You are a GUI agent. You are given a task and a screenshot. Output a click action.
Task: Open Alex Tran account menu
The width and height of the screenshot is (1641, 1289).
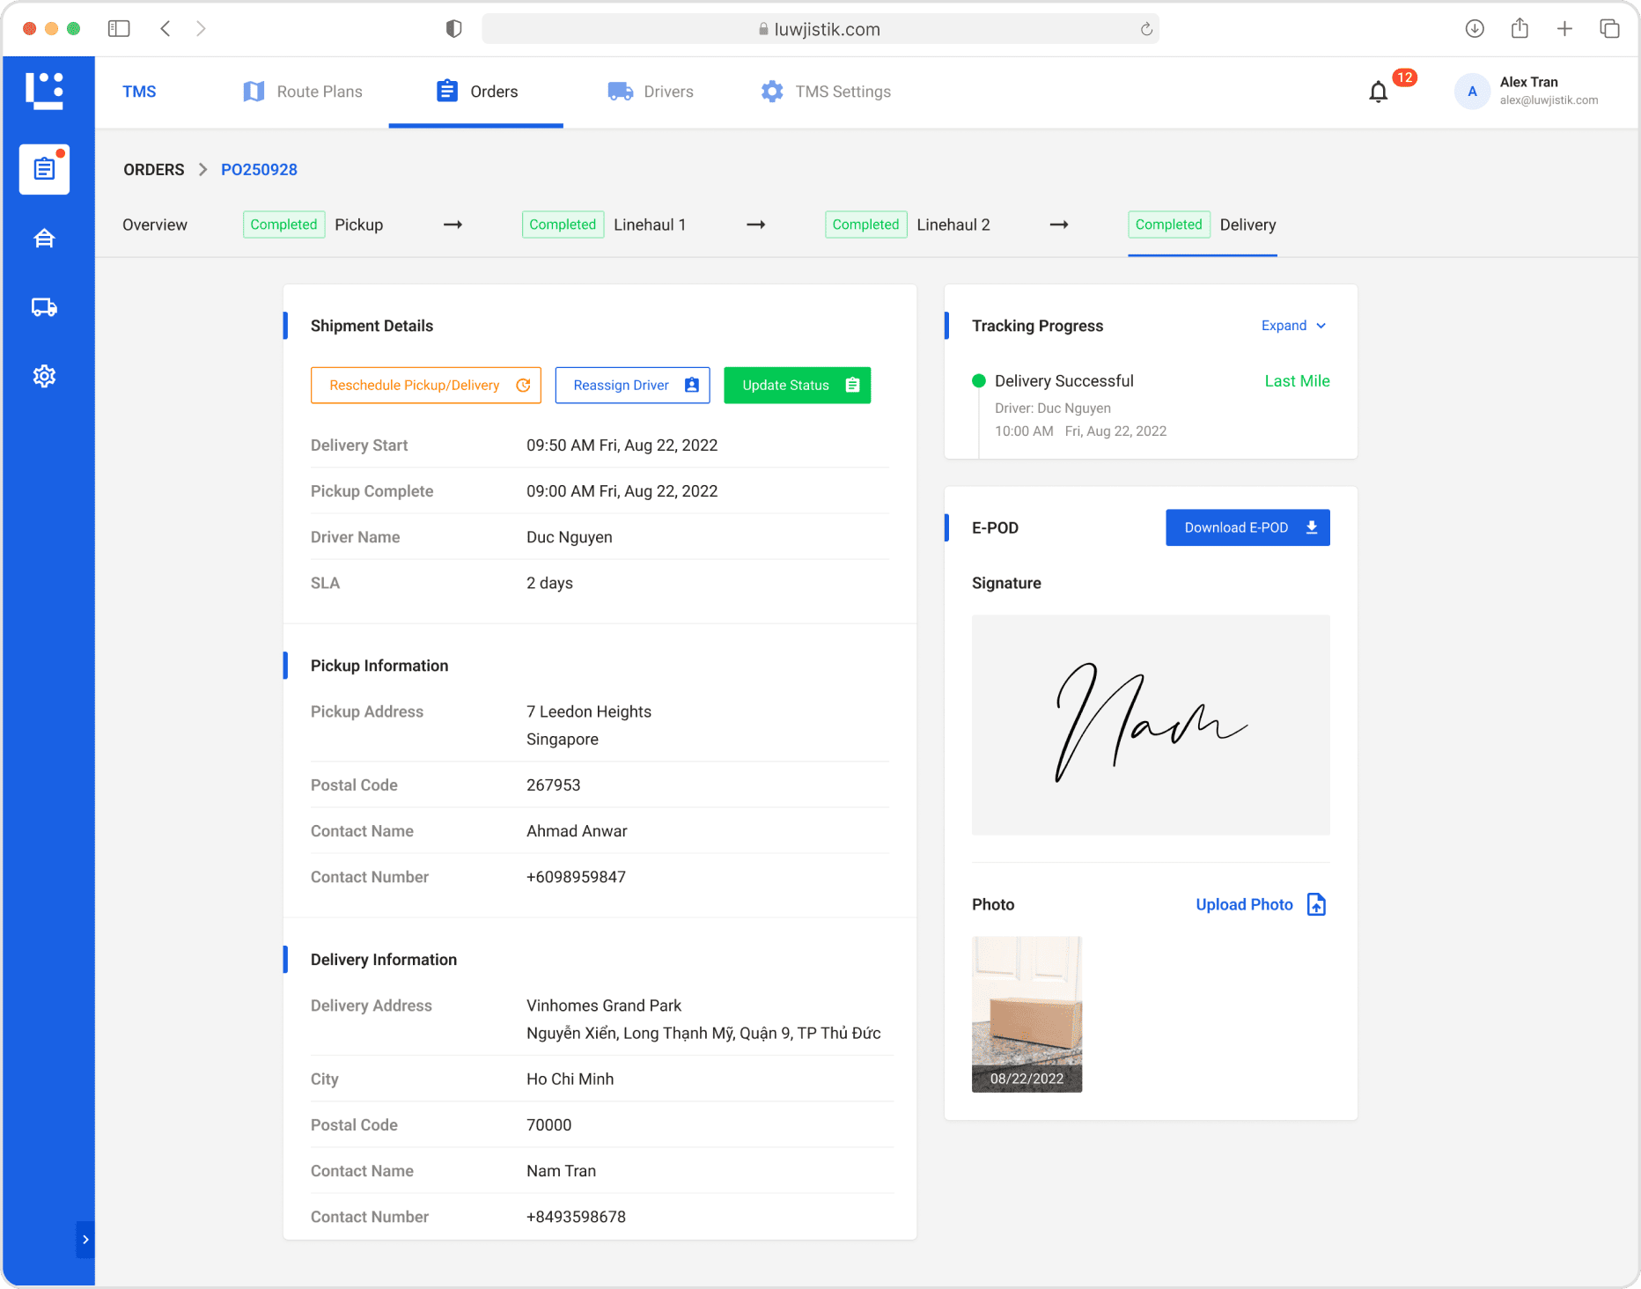point(1527,91)
